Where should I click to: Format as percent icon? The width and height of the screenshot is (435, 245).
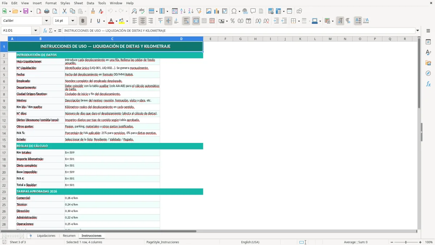coord(232,21)
